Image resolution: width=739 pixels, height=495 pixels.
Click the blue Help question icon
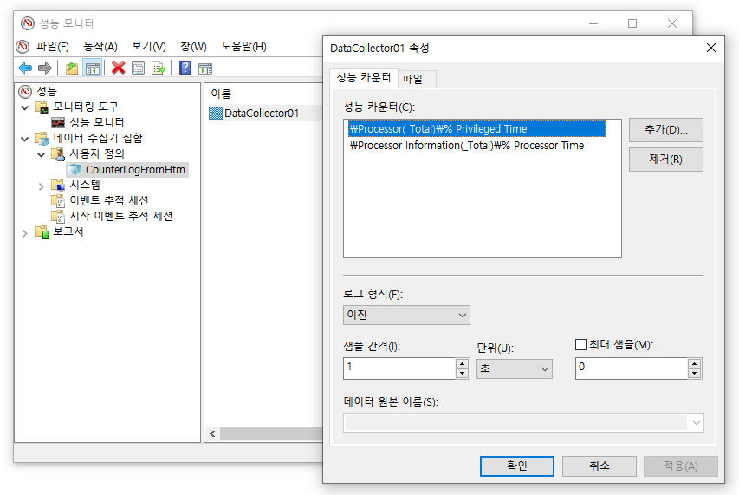point(185,68)
